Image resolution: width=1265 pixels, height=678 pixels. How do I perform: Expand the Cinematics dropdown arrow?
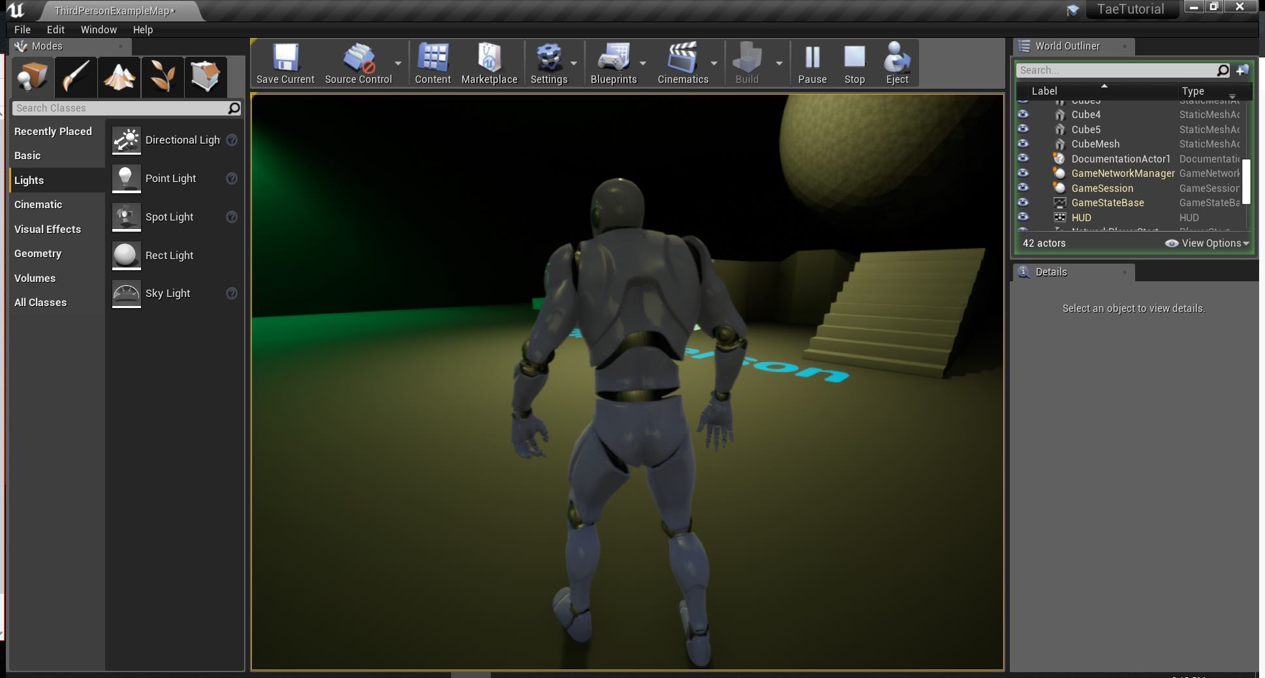click(x=714, y=63)
